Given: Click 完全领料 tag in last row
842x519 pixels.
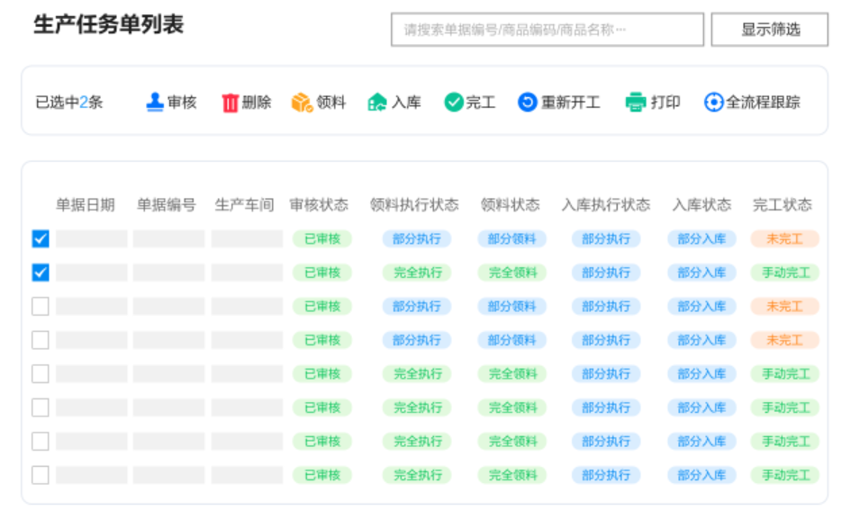Looking at the screenshot, I should click(x=512, y=475).
